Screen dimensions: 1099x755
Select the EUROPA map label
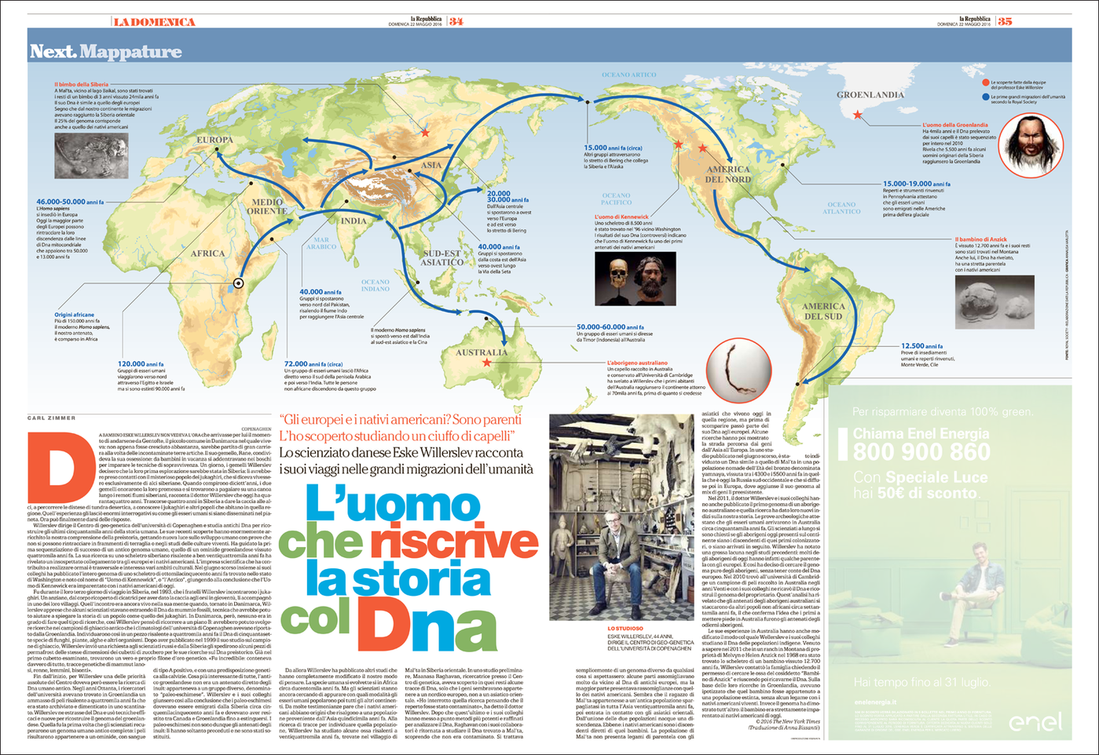pos(214,140)
